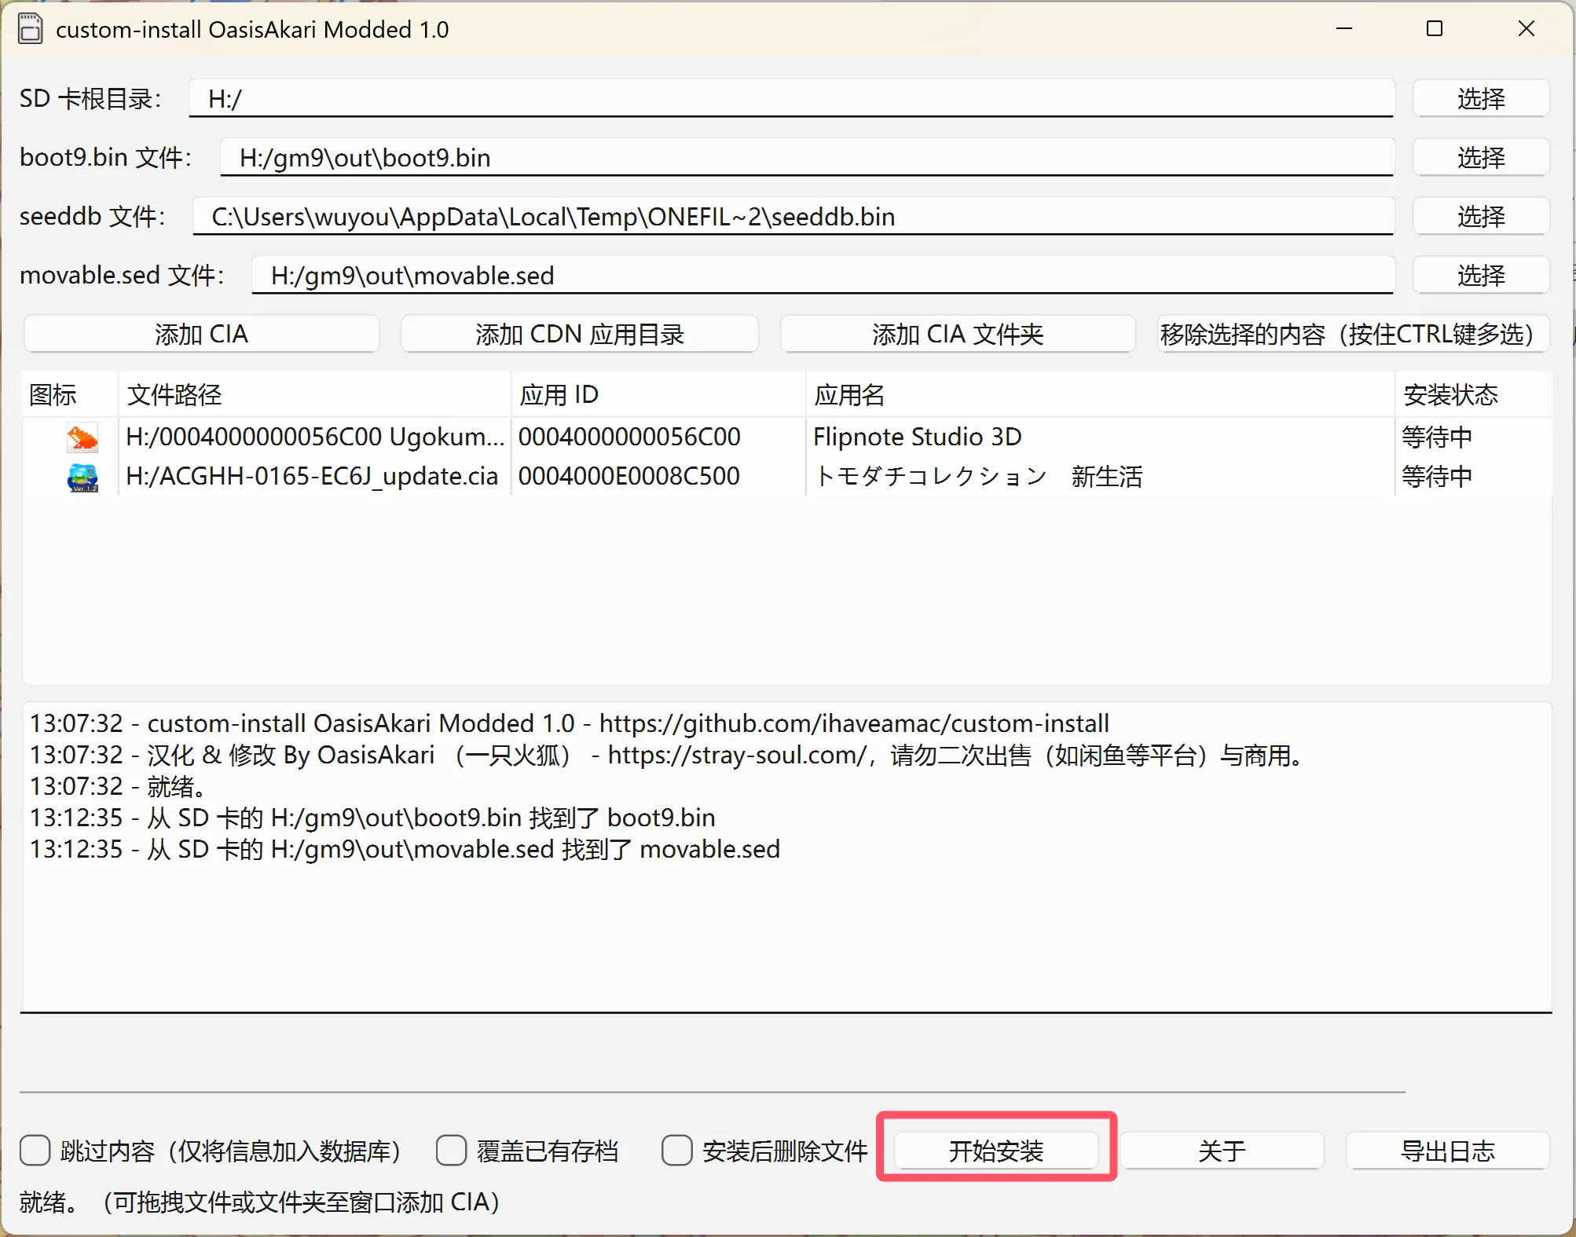Image resolution: width=1576 pixels, height=1237 pixels.
Task: Click 选择 next to seeddb file
Action: (1480, 217)
